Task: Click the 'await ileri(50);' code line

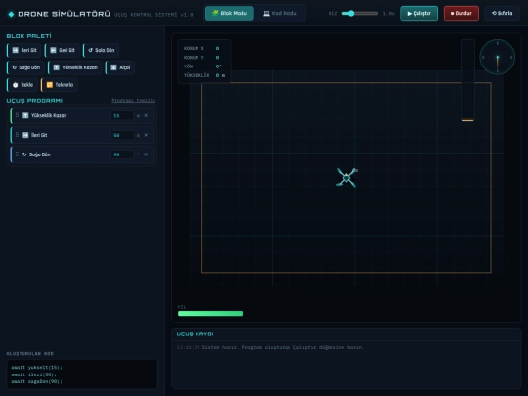Action: 33,374
